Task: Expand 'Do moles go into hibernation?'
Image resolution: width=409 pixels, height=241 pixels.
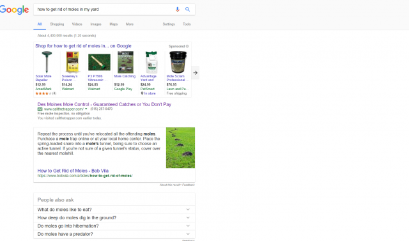Action: click(114, 226)
